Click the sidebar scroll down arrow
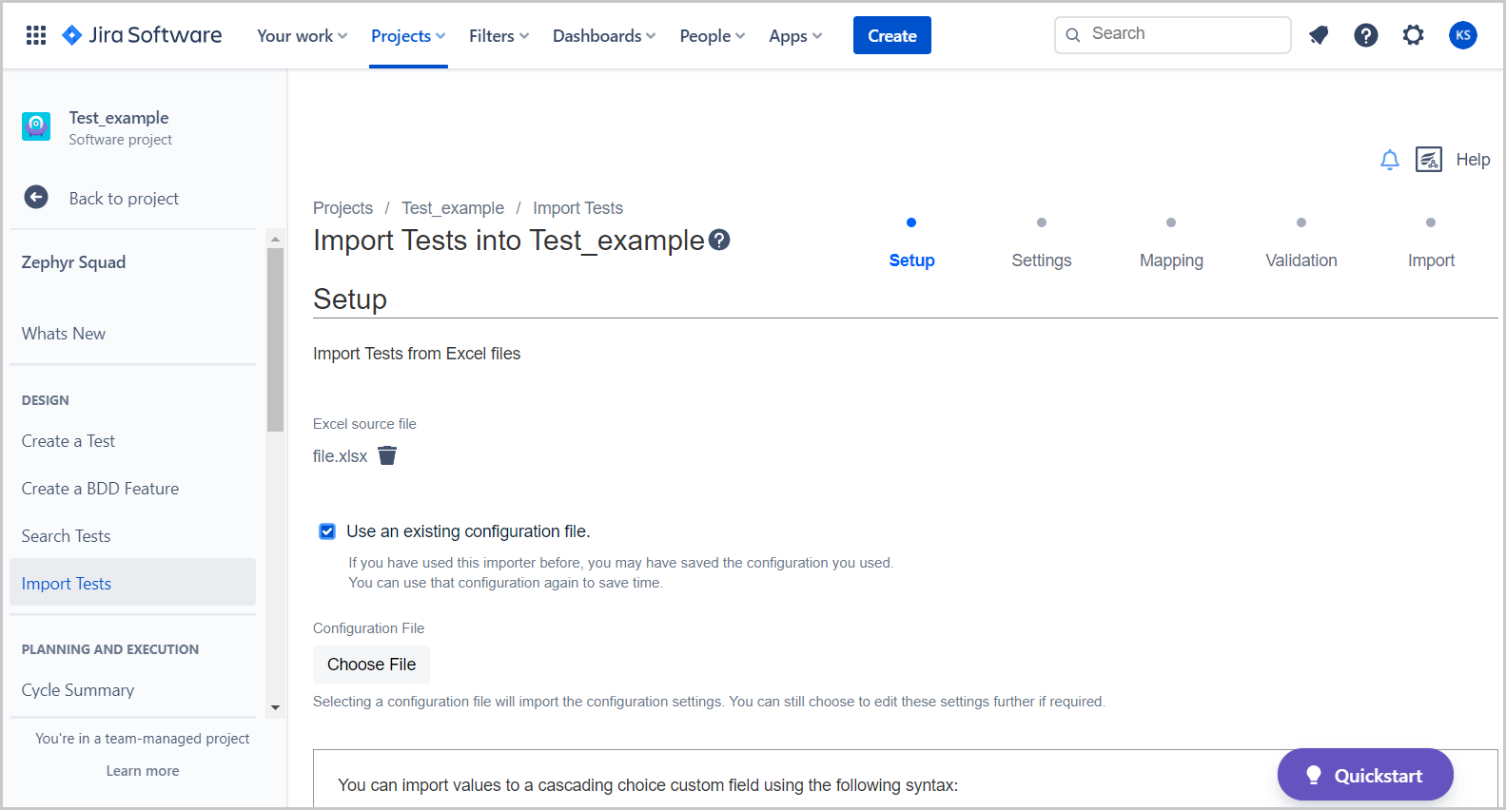 point(275,707)
